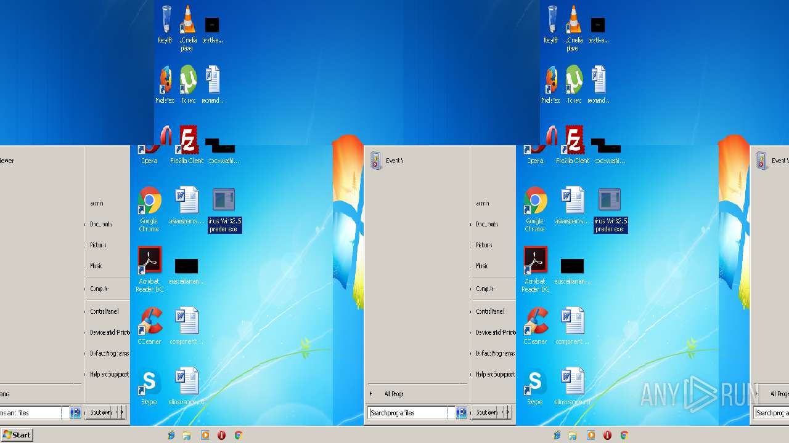Select elinsurance.rtf file in right desktop copy
Image resolution: width=789 pixels, height=443 pixels.
[573, 386]
